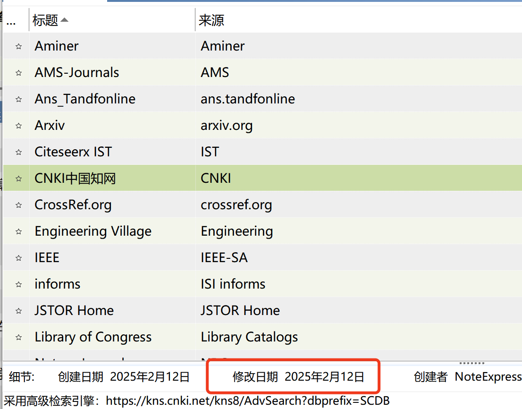The height and width of the screenshot is (409, 522).
Task: Select the Ans_Tandfonline title entry
Action: pyautogui.click(x=85, y=99)
